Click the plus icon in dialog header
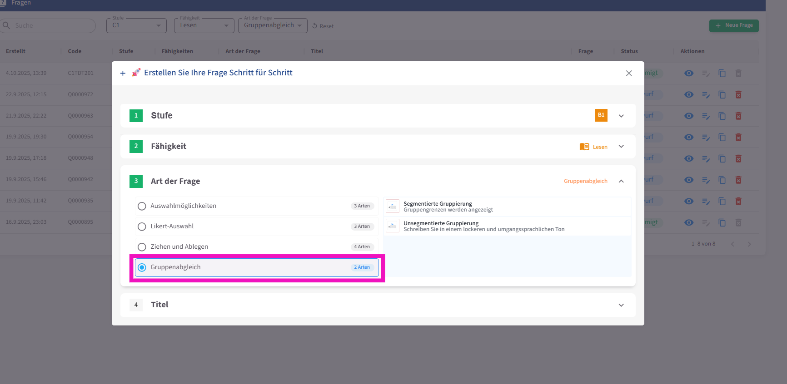This screenshot has height=384, width=787. pyautogui.click(x=123, y=73)
